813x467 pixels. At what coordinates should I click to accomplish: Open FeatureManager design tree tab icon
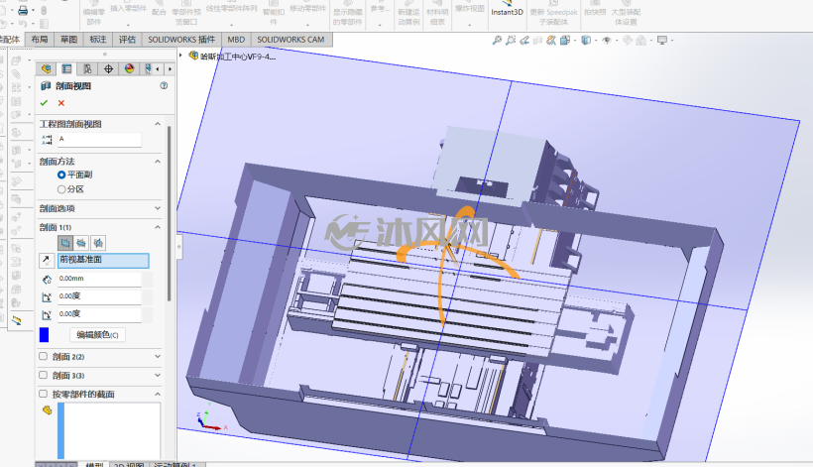[x=47, y=69]
